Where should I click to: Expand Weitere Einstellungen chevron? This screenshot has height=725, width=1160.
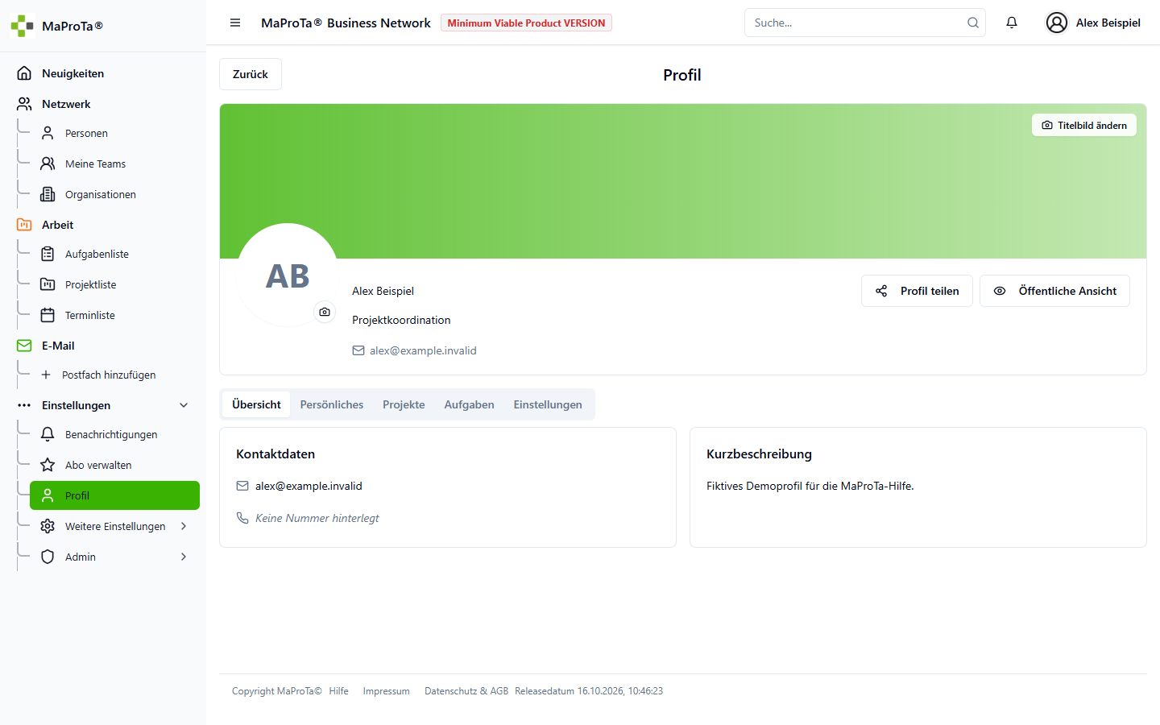click(x=184, y=526)
